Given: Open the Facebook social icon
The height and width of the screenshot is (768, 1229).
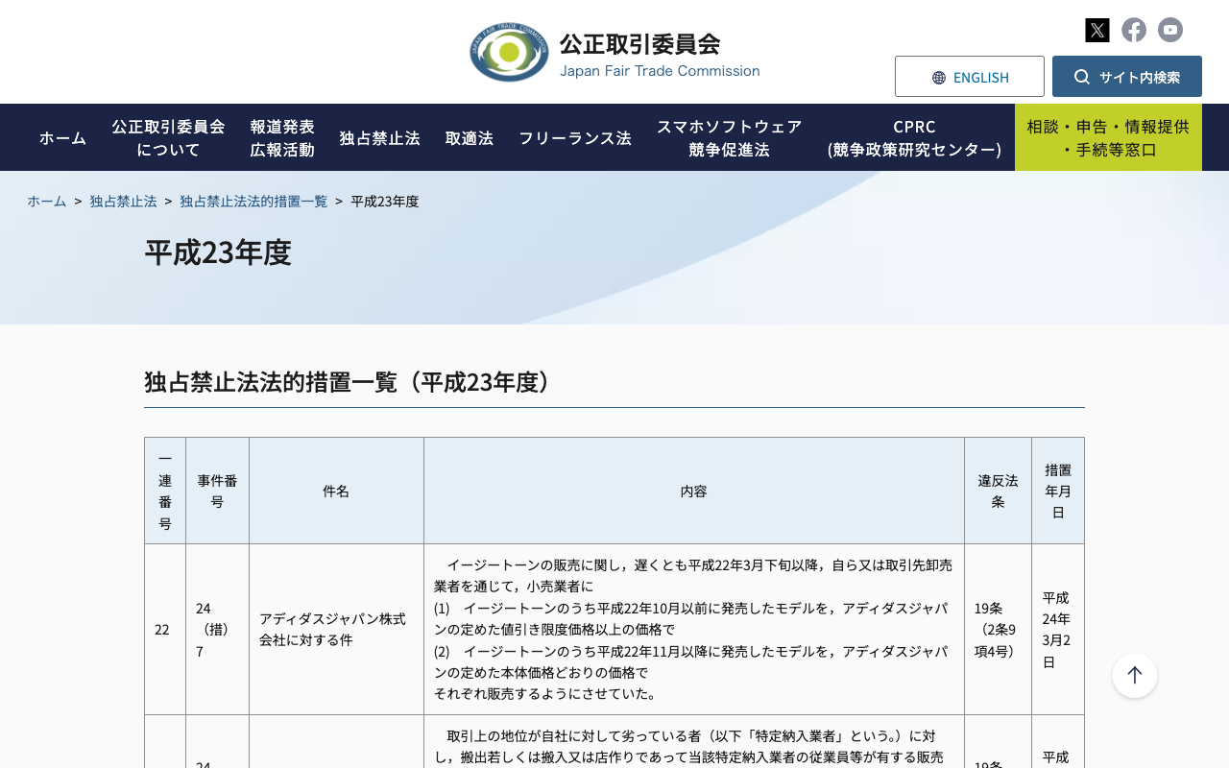Looking at the screenshot, I should [x=1134, y=30].
